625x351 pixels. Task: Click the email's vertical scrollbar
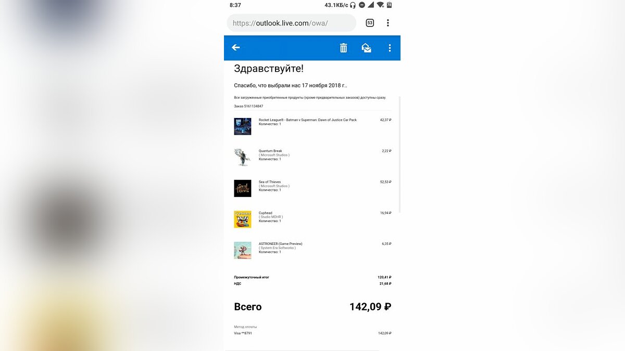[400, 154]
